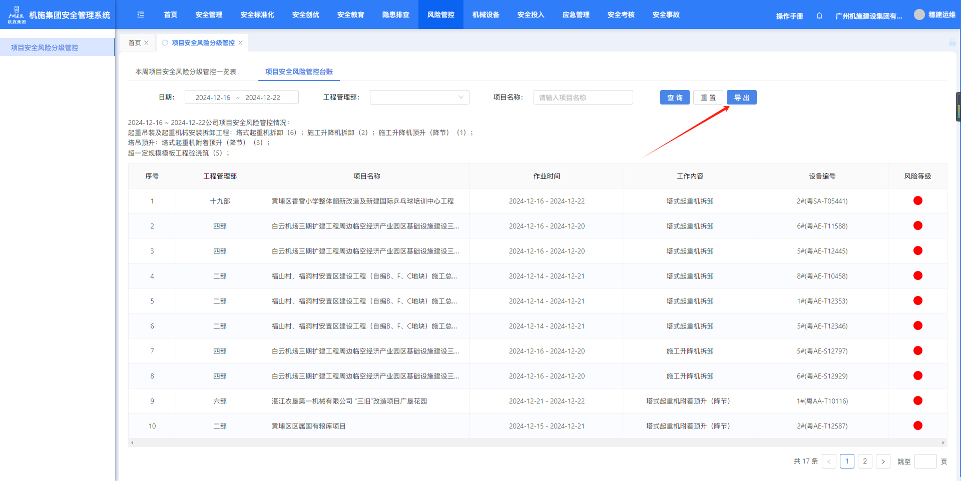The height and width of the screenshot is (481, 961).
Task: Click the refresh icon on the active tab
Action: [165, 43]
